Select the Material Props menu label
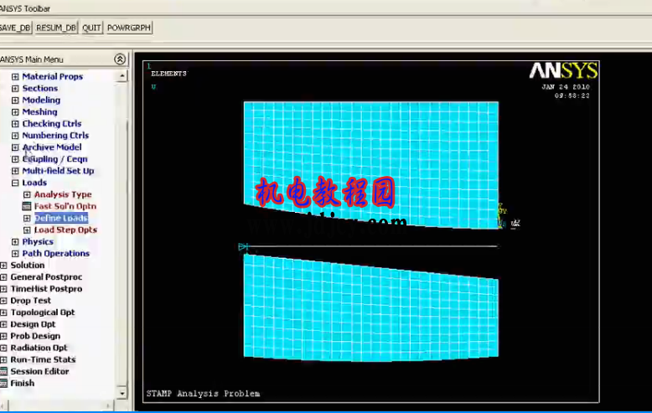The height and width of the screenshot is (413, 652). [x=53, y=76]
